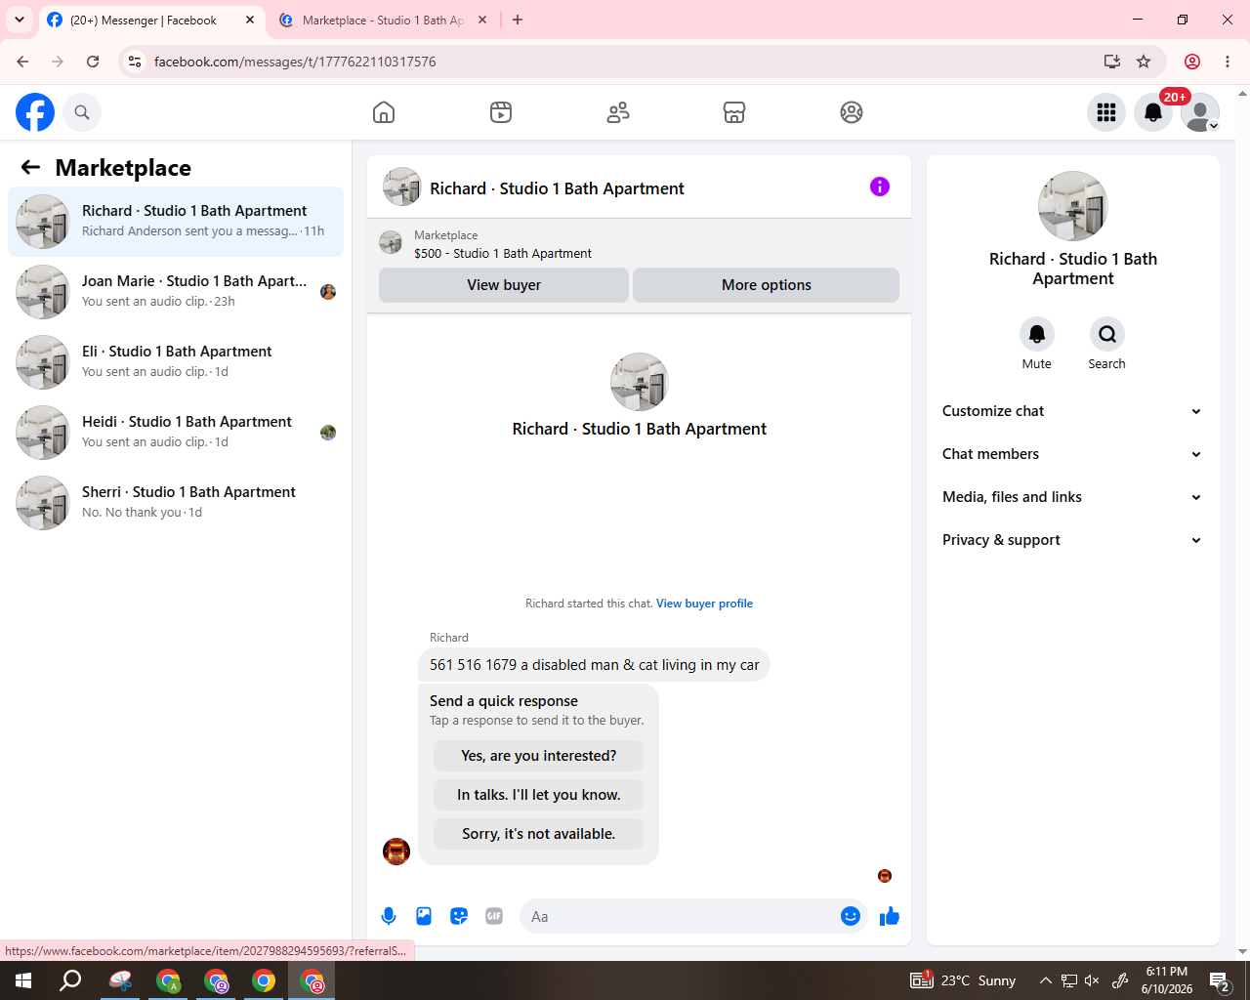The height and width of the screenshot is (1000, 1250).
Task: Open Eli's Studio 1 Bath Apartment chat
Action: click(176, 362)
